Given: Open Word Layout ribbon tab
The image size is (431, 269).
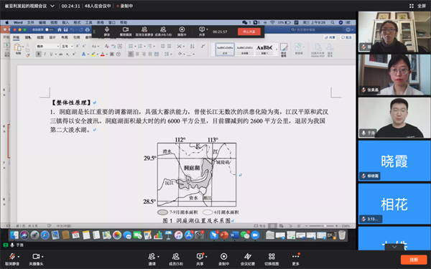Looking at the screenshot, I should (65, 37).
